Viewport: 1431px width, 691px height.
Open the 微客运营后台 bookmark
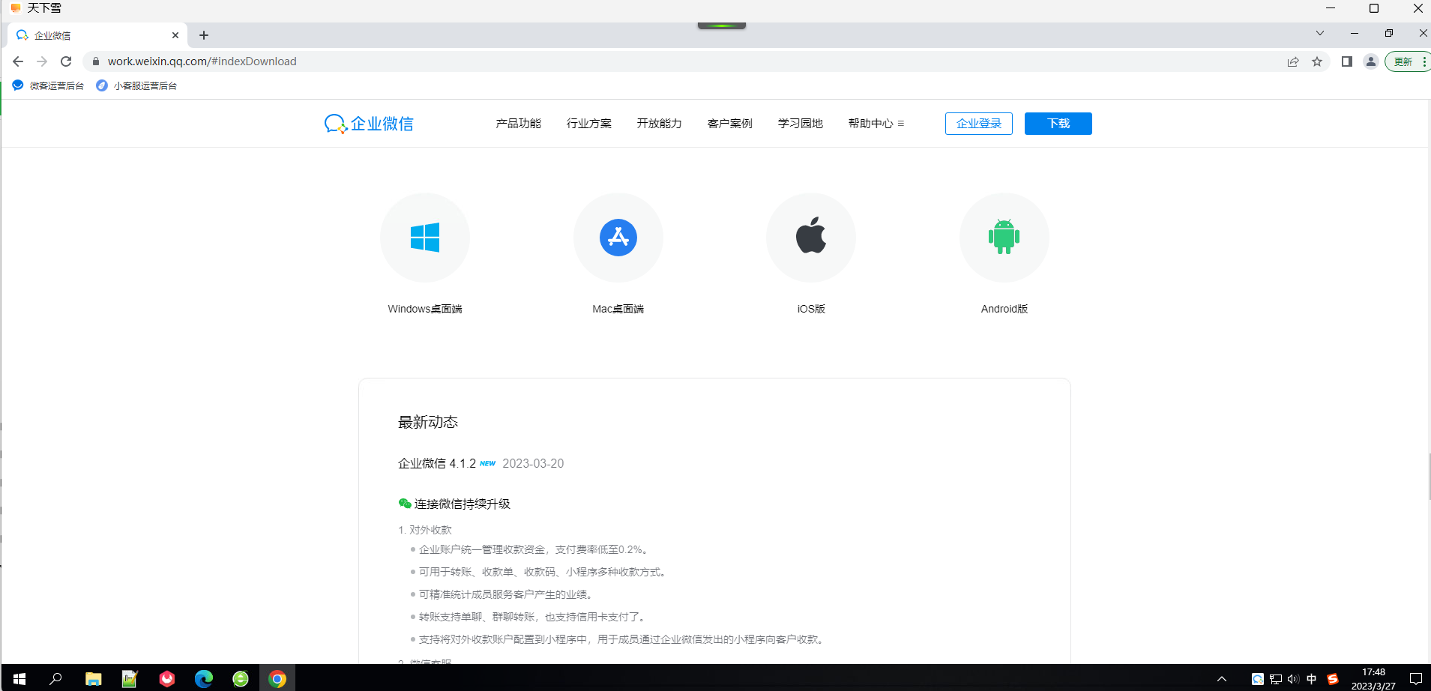(49, 85)
